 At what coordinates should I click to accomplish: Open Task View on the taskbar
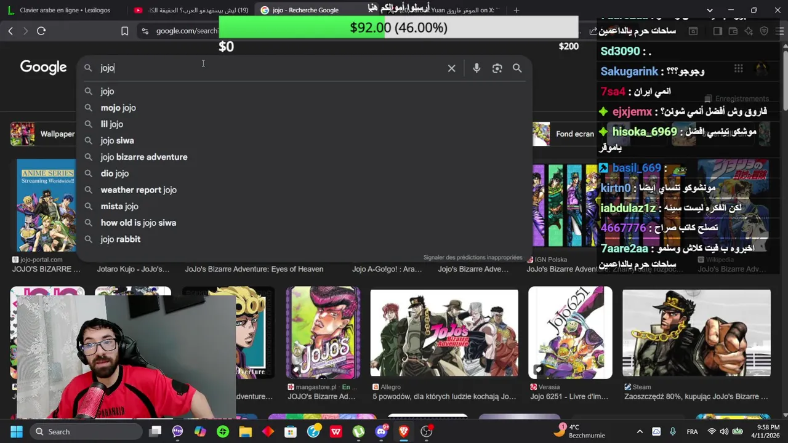coord(155,431)
